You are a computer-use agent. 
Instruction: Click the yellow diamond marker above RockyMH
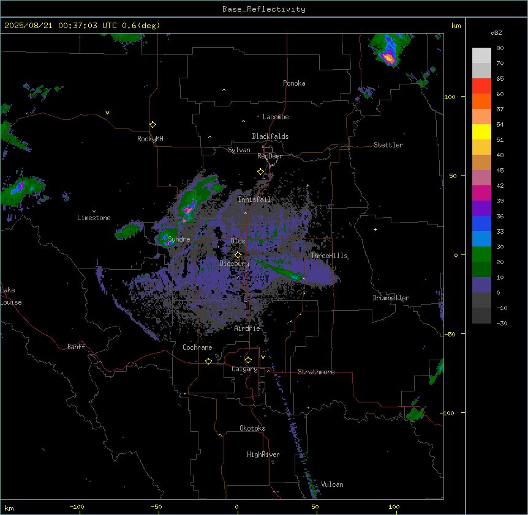[x=153, y=125]
